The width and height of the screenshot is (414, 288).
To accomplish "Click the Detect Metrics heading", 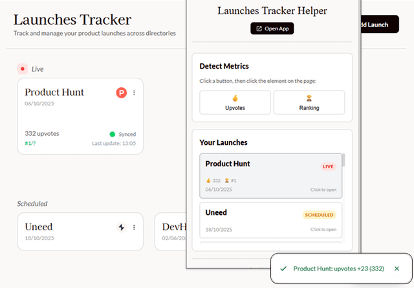I will (224, 66).
